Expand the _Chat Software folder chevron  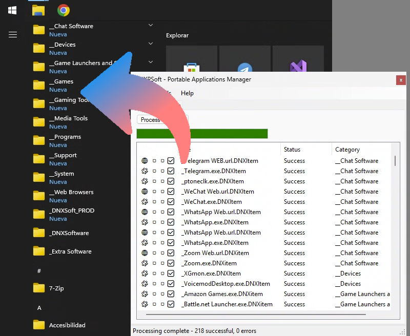coord(151,25)
